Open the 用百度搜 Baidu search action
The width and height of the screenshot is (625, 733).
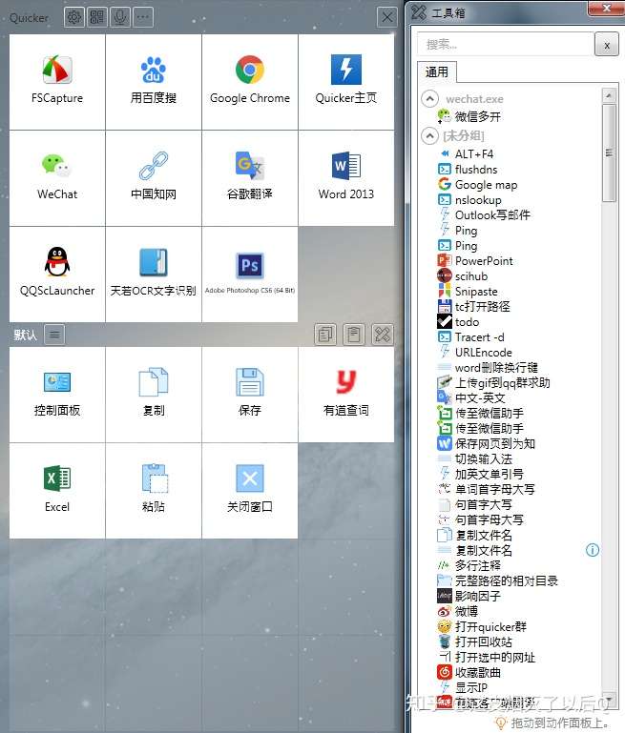tap(154, 82)
